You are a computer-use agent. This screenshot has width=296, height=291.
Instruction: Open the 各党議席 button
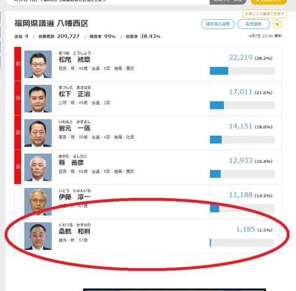point(253,24)
